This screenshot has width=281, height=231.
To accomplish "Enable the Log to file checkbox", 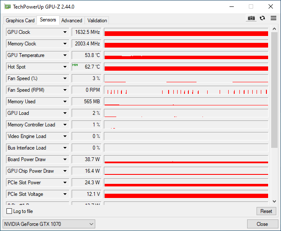I will click(9, 211).
